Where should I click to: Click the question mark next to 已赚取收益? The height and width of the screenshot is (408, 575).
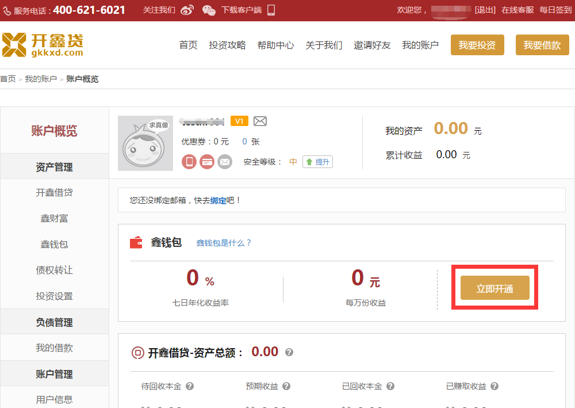tap(494, 386)
